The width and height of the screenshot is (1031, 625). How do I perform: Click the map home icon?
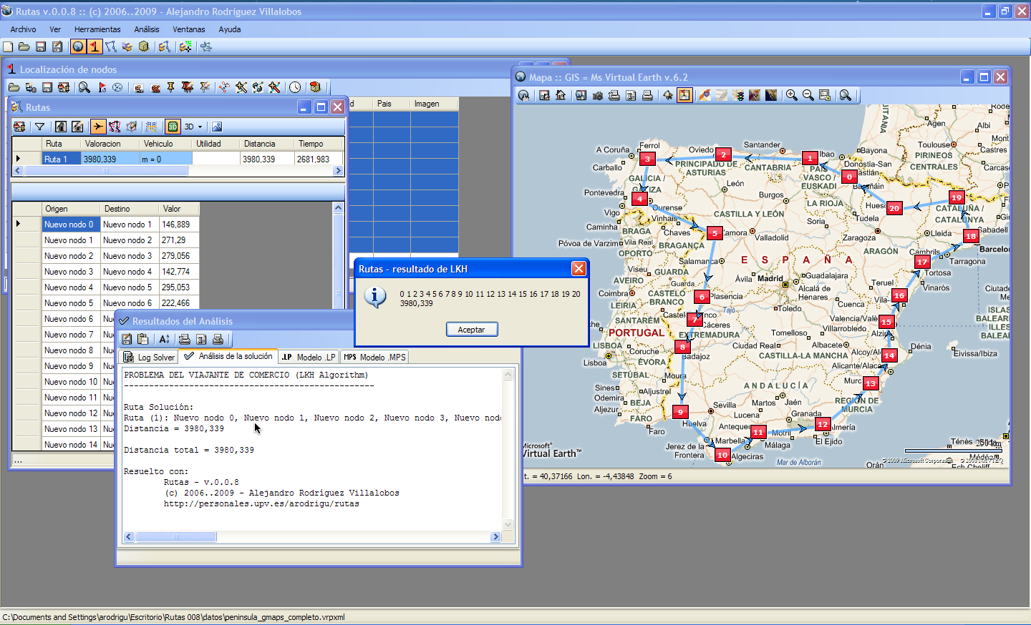tap(561, 96)
